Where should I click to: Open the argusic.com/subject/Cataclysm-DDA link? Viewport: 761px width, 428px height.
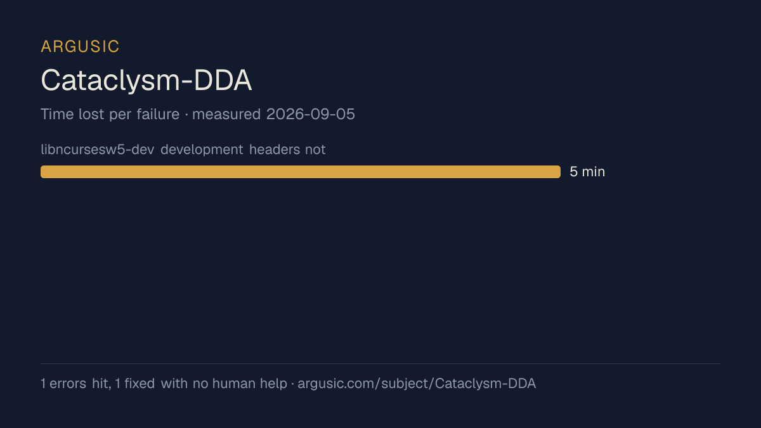417,384
